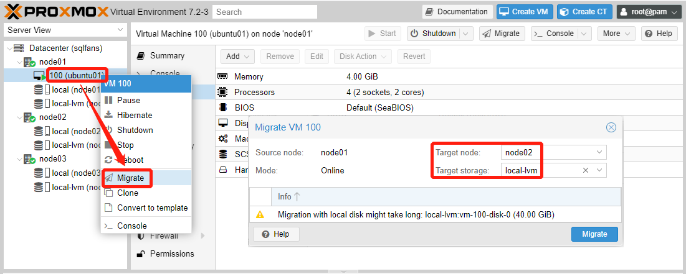Image resolution: width=686 pixels, height=274 pixels.
Task: Click the Permissions unlock icon
Action: [141, 253]
